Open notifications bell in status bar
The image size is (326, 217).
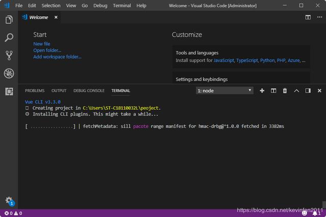pos(316,213)
